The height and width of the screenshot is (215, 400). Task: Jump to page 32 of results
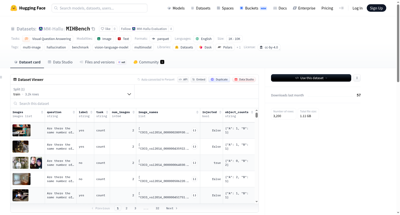coord(157,208)
